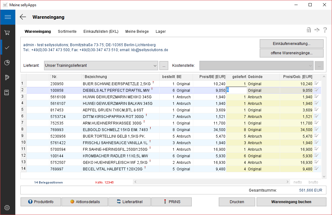Click the back arrow beside Wareneingang title

coord(23,17)
